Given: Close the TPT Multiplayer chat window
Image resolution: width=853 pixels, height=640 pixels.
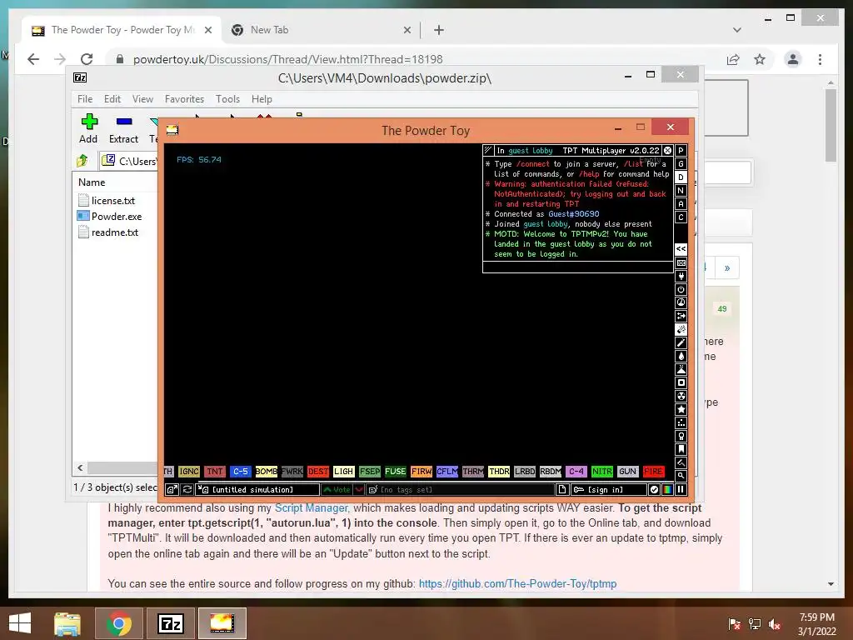Looking at the screenshot, I should (x=667, y=150).
